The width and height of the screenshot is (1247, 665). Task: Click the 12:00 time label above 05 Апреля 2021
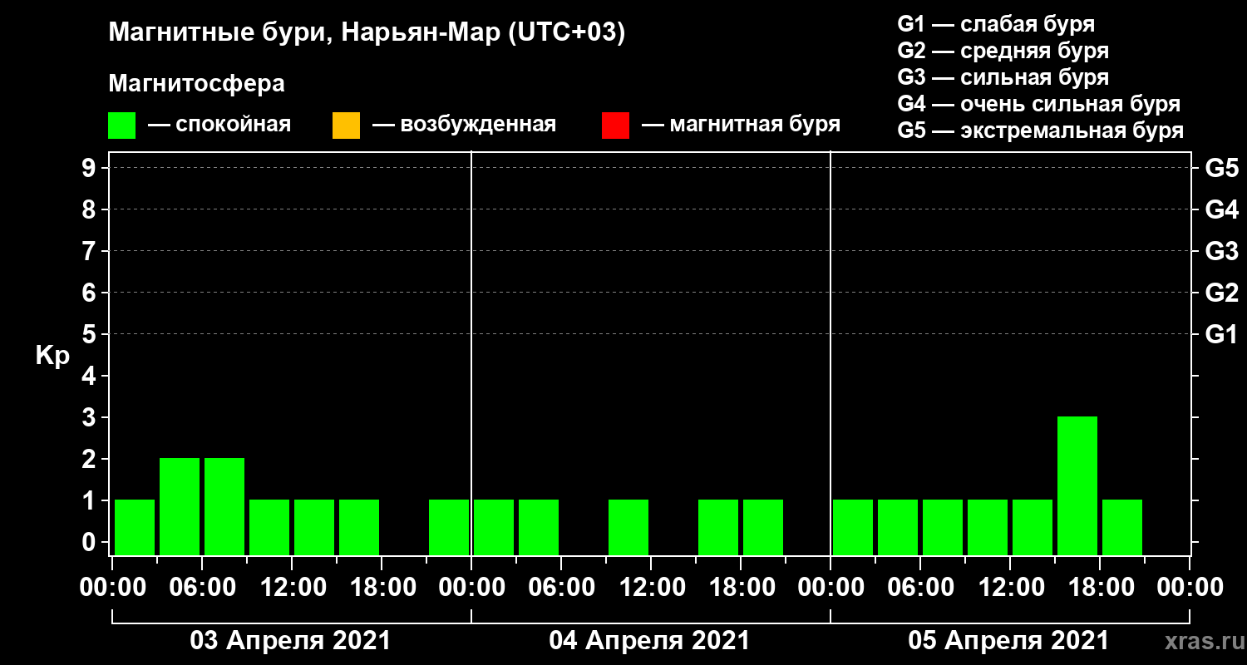(x=1010, y=588)
